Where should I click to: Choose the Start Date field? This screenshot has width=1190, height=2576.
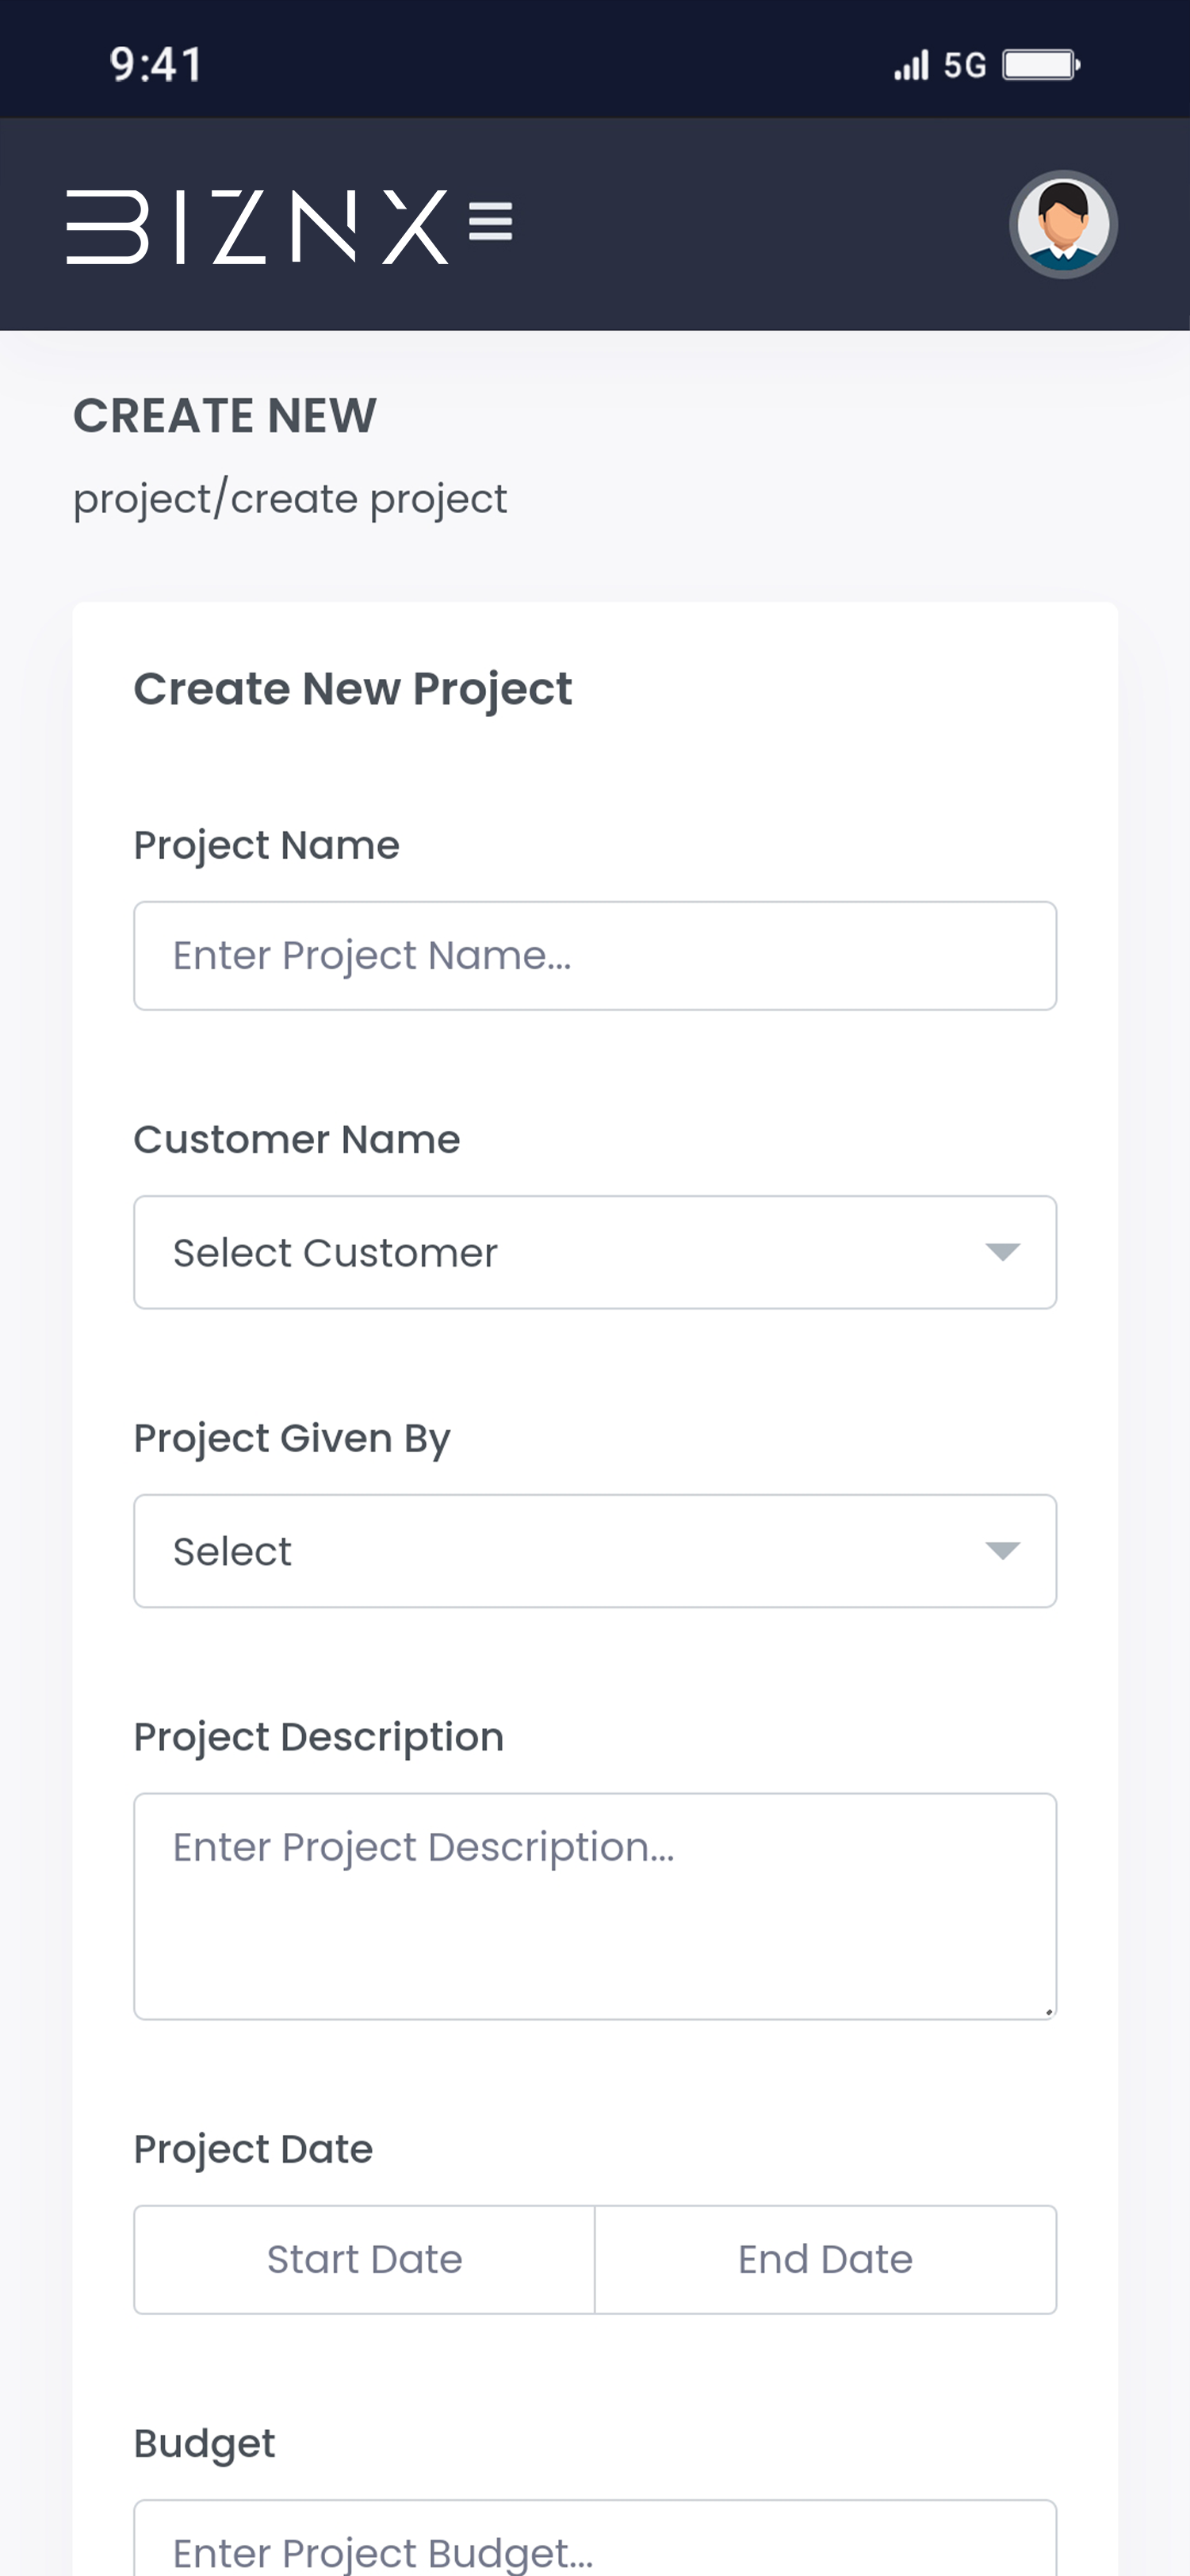[x=365, y=2260]
